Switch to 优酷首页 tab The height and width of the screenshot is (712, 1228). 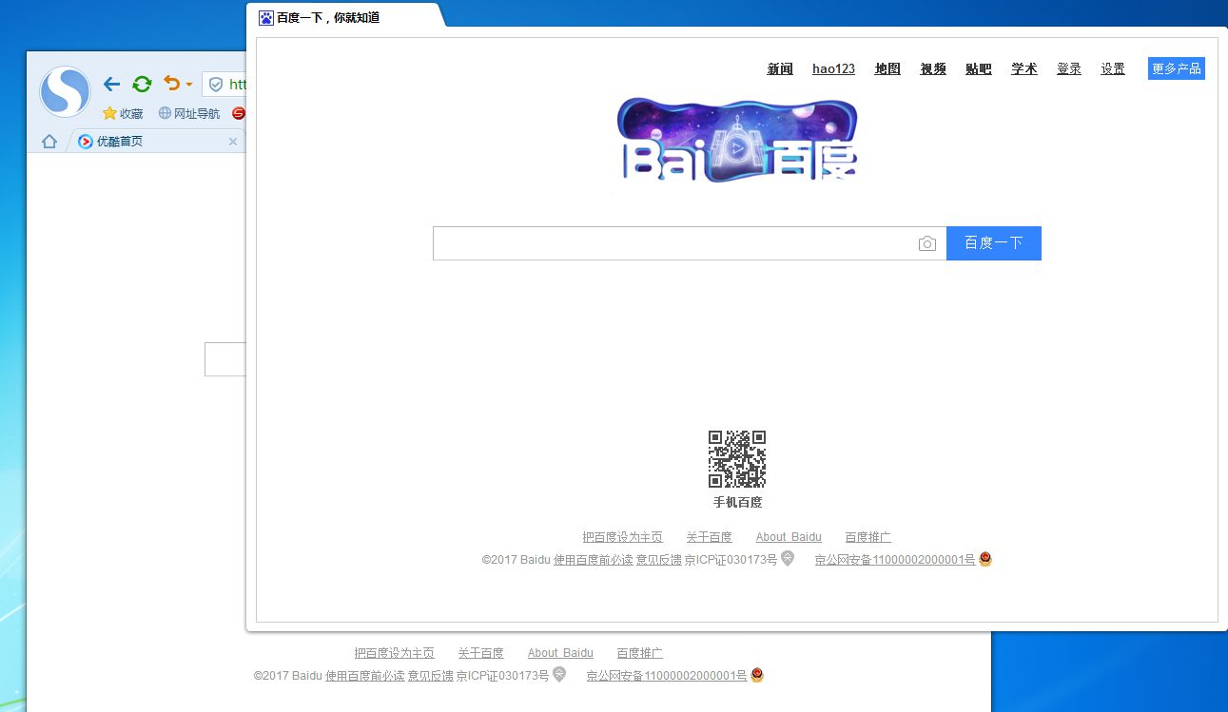click(120, 142)
